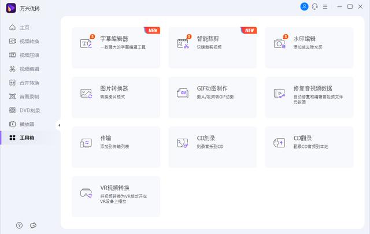Click description text 添加或去除水印

[x=308, y=47]
